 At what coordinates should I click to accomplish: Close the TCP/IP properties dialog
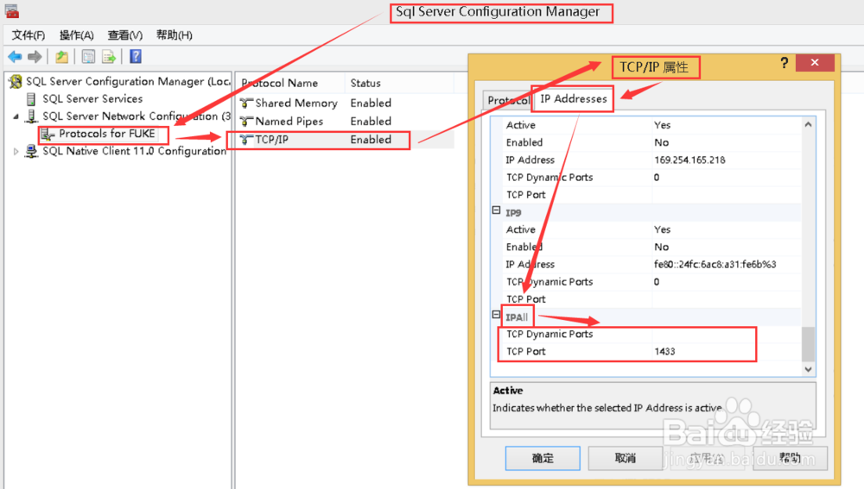pos(815,63)
